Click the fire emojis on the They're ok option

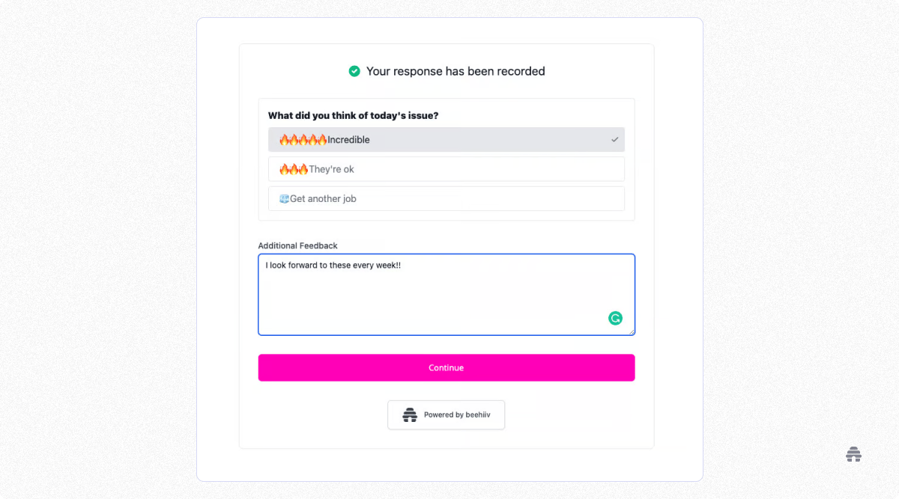294,168
